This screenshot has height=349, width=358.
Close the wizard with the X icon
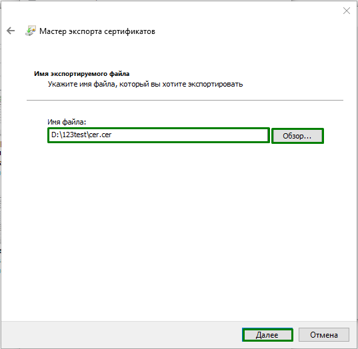tap(347, 11)
